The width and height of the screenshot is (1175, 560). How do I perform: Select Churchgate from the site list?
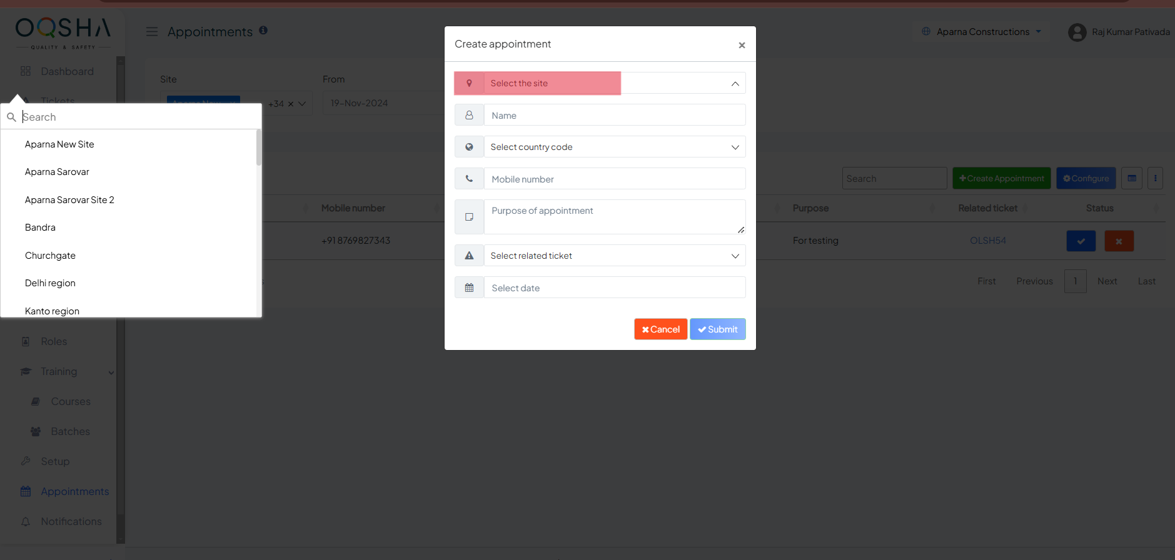50,256
